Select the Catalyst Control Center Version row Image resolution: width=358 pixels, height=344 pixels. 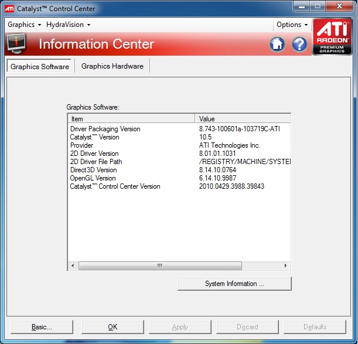click(179, 186)
